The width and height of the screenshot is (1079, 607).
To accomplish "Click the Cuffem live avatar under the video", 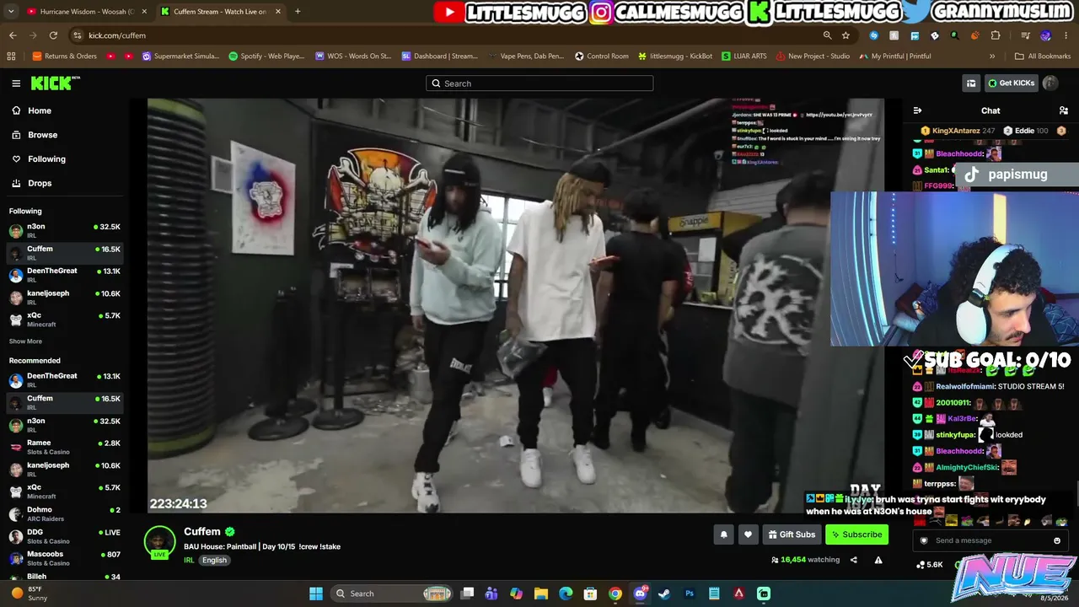I will [x=159, y=542].
